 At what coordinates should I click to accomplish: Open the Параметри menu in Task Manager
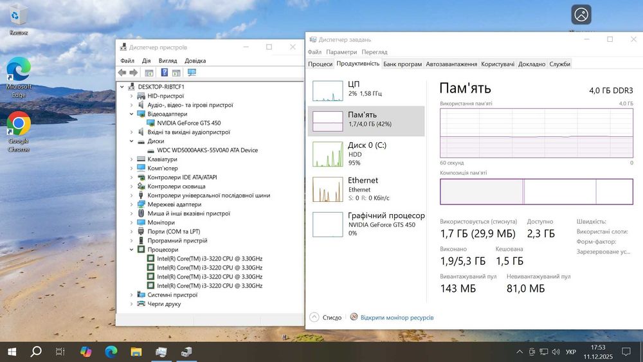341,52
